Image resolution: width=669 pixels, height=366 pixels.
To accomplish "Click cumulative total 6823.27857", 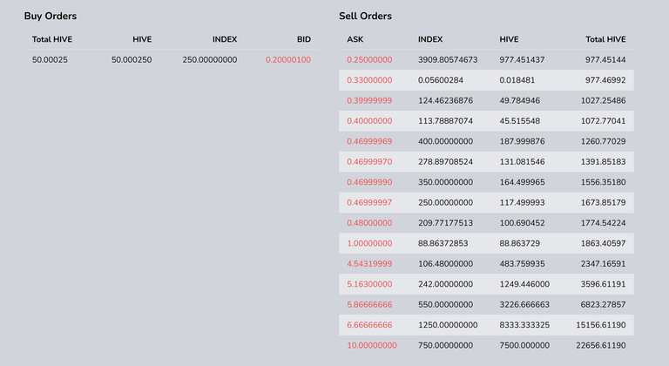I will point(604,304).
